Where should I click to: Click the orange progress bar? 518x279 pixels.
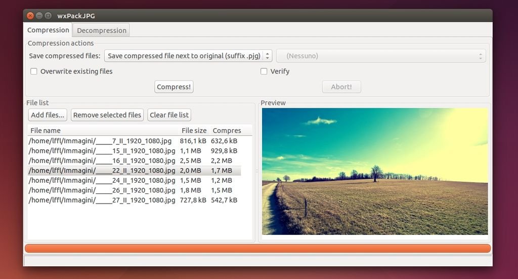257,248
